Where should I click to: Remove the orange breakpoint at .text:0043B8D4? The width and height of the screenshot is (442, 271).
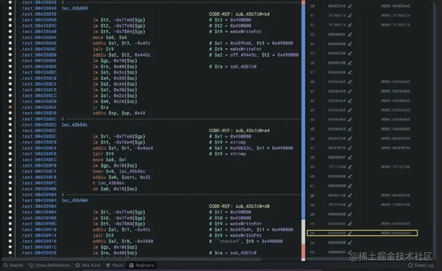[10, 107]
